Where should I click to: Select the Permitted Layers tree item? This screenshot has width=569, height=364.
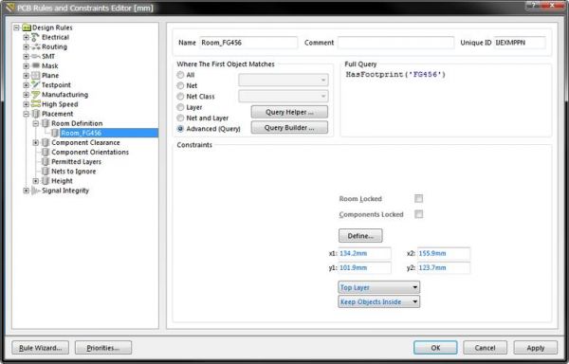pyautogui.click(x=76, y=162)
